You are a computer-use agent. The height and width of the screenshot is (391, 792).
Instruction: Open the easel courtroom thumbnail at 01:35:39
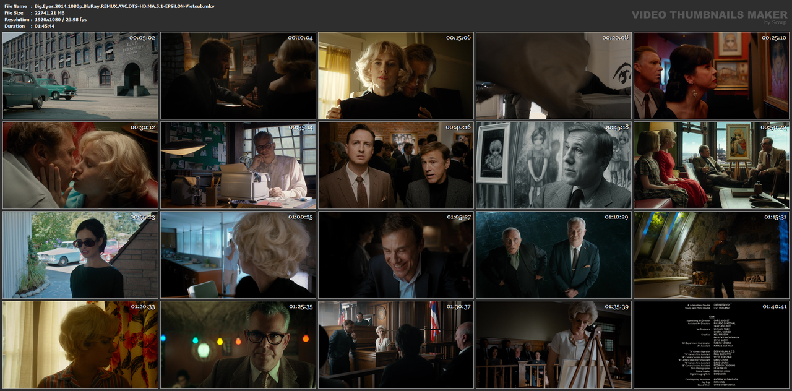pyautogui.click(x=554, y=345)
